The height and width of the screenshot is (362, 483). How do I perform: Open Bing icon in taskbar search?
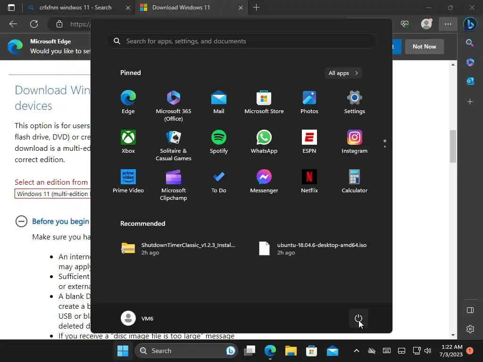[230, 351]
